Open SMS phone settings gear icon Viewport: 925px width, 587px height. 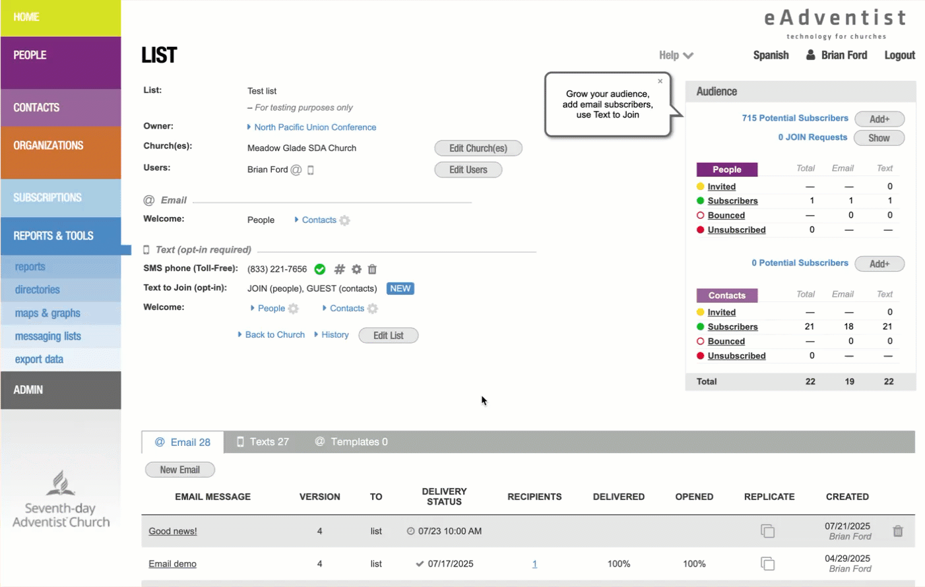(356, 269)
